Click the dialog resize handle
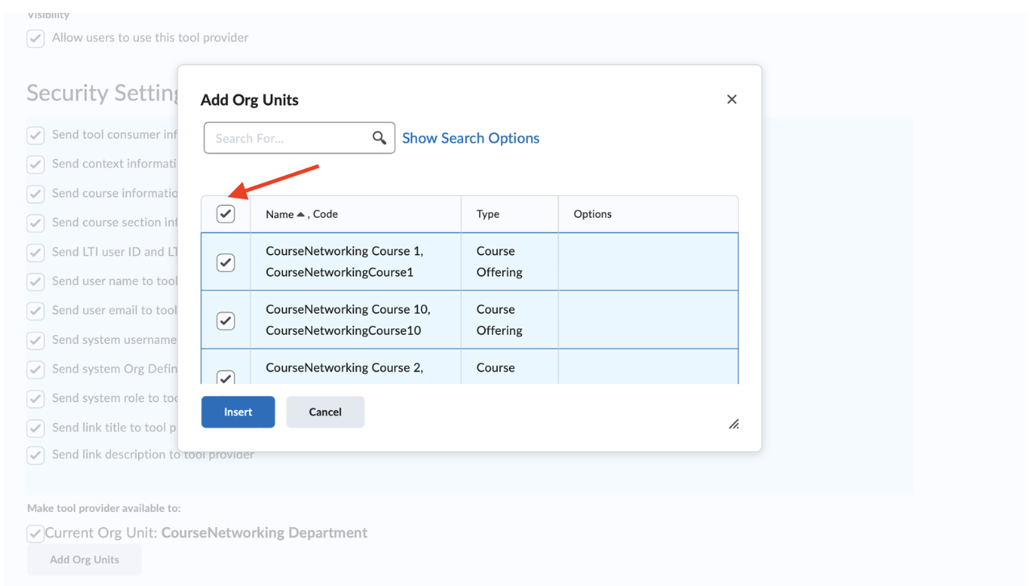This screenshot has width=1036, height=586. pyautogui.click(x=734, y=424)
